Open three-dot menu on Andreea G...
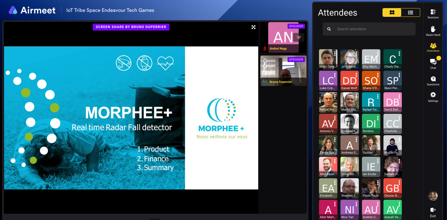447x220 pixels. click(356, 139)
